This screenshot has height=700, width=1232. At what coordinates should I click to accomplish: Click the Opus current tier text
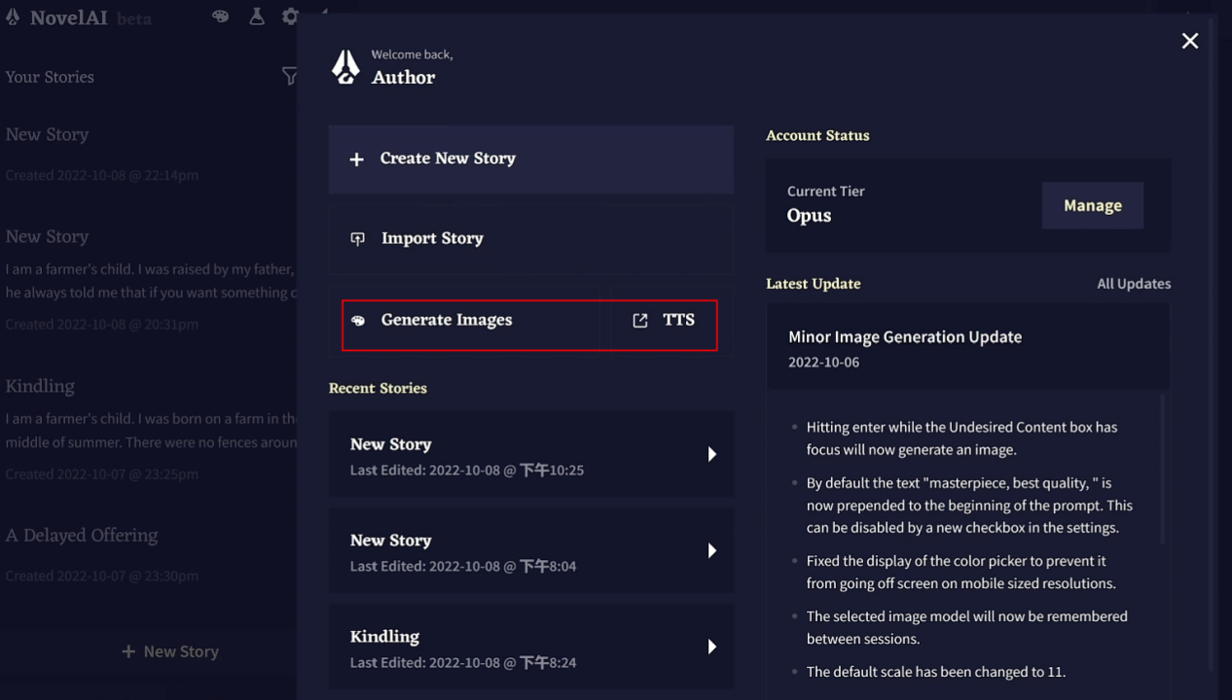[x=809, y=216]
